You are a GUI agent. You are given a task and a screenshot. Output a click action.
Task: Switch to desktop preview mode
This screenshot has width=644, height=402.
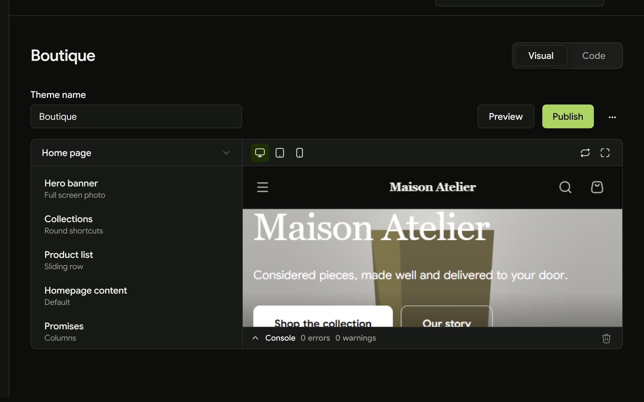click(x=260, y=153)
